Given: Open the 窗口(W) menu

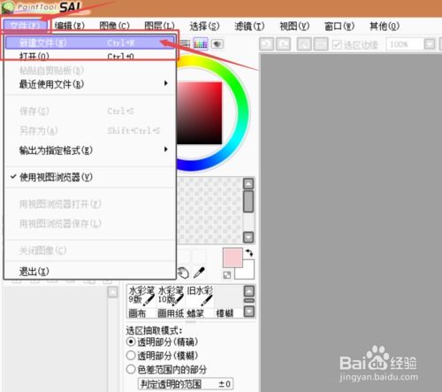Looking at the screenshot, I should click(x=339, y=26).
